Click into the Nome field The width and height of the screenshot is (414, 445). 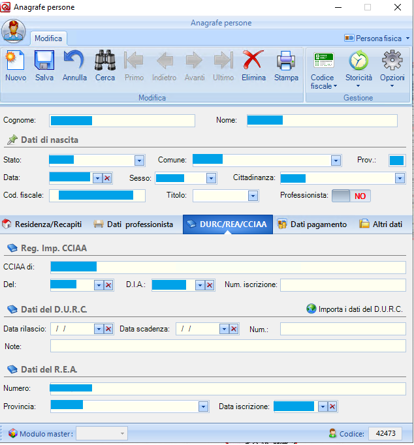(322, 121)
